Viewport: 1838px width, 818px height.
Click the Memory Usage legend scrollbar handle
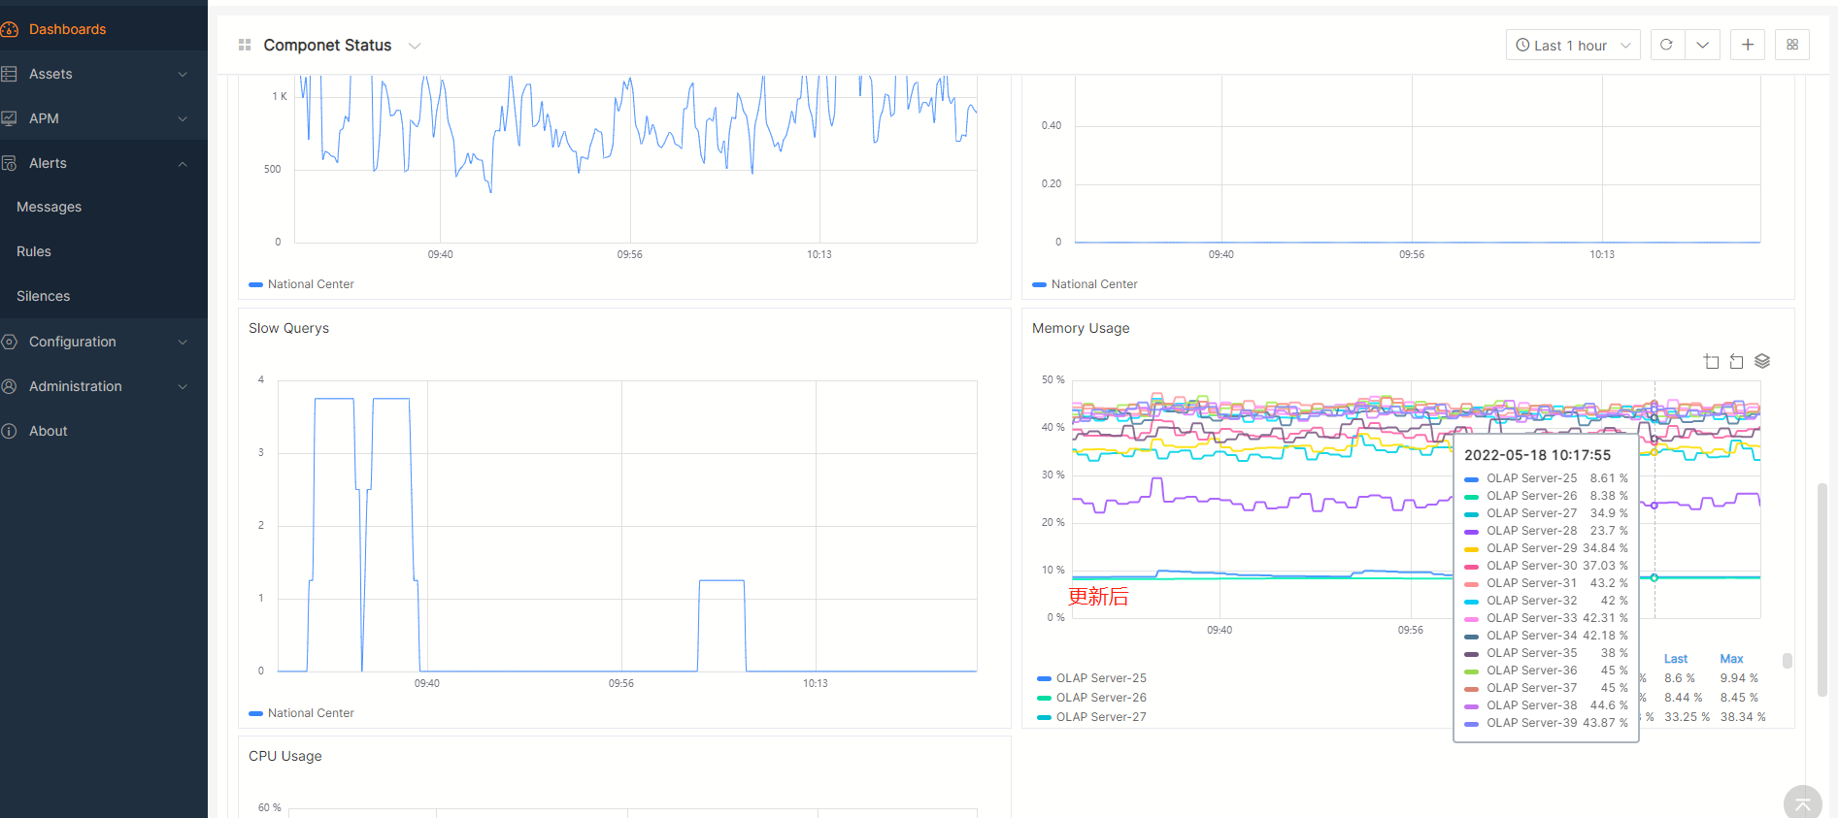[1787, 661]
